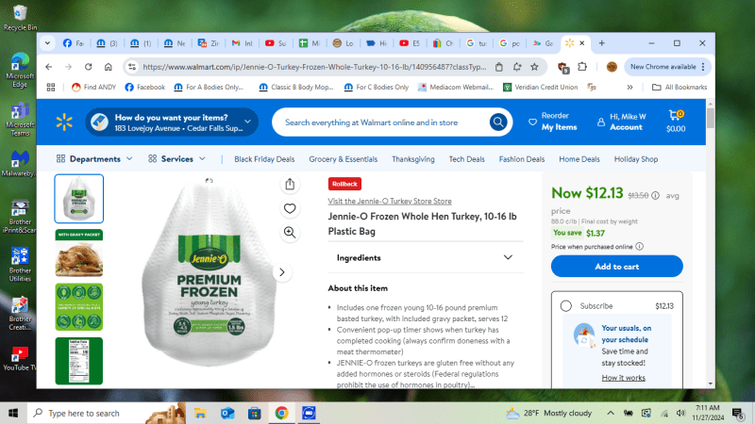Screen dimensions: 755x424
Task: Click the browser back arrow
Action: (x=49, y=67)
